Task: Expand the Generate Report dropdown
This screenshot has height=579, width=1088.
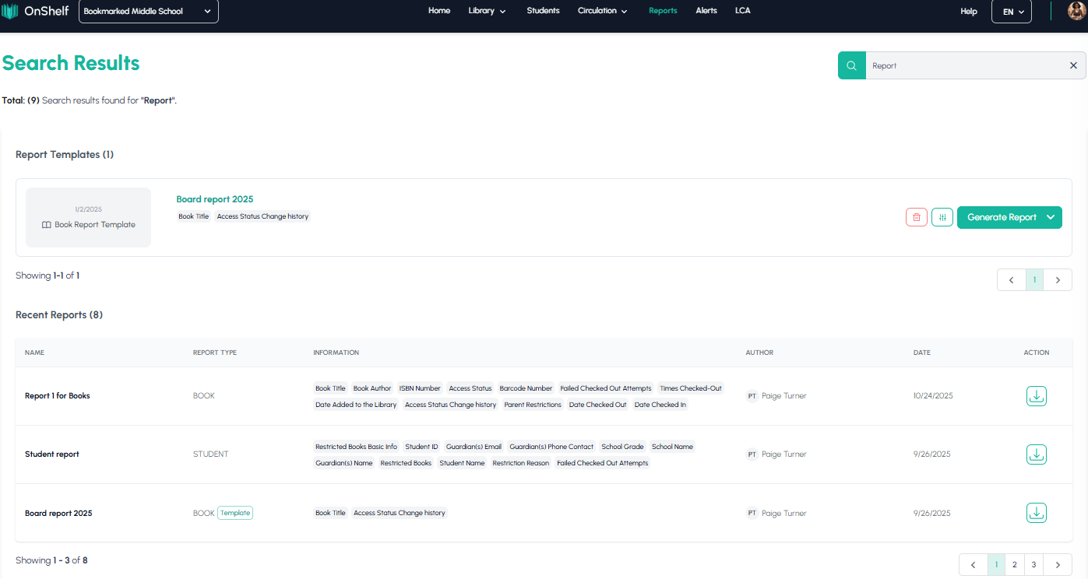Action: tap(1051, 217)
